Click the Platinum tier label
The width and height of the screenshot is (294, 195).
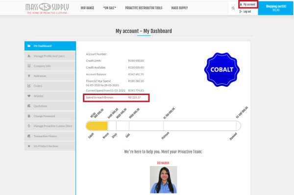[x=165, y=136]
